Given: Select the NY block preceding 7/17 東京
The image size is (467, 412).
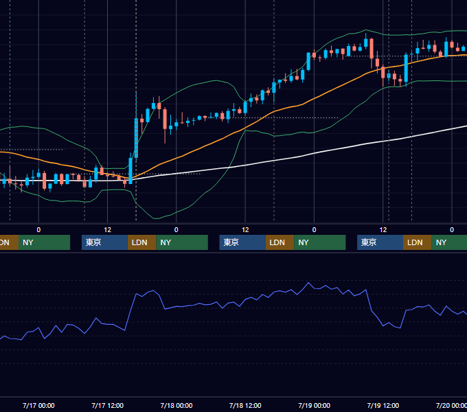Looking at the screenshot, I should (x=44, y=242).
